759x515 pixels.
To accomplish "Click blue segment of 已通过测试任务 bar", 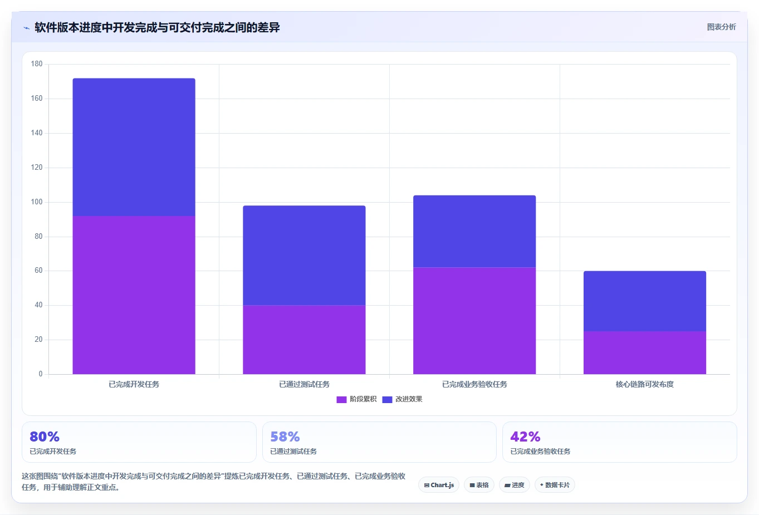I will pyautogui.click(x=304, y=256).
